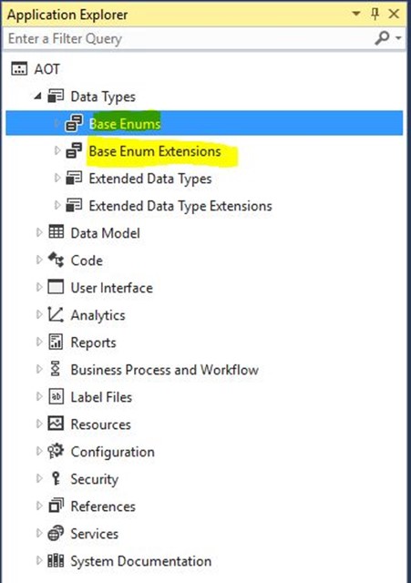Toggle the Application Explorer auto-hide pin
The width and height of the screenshot is (411, 583).
pyautogui.click(x=375, y=15)
